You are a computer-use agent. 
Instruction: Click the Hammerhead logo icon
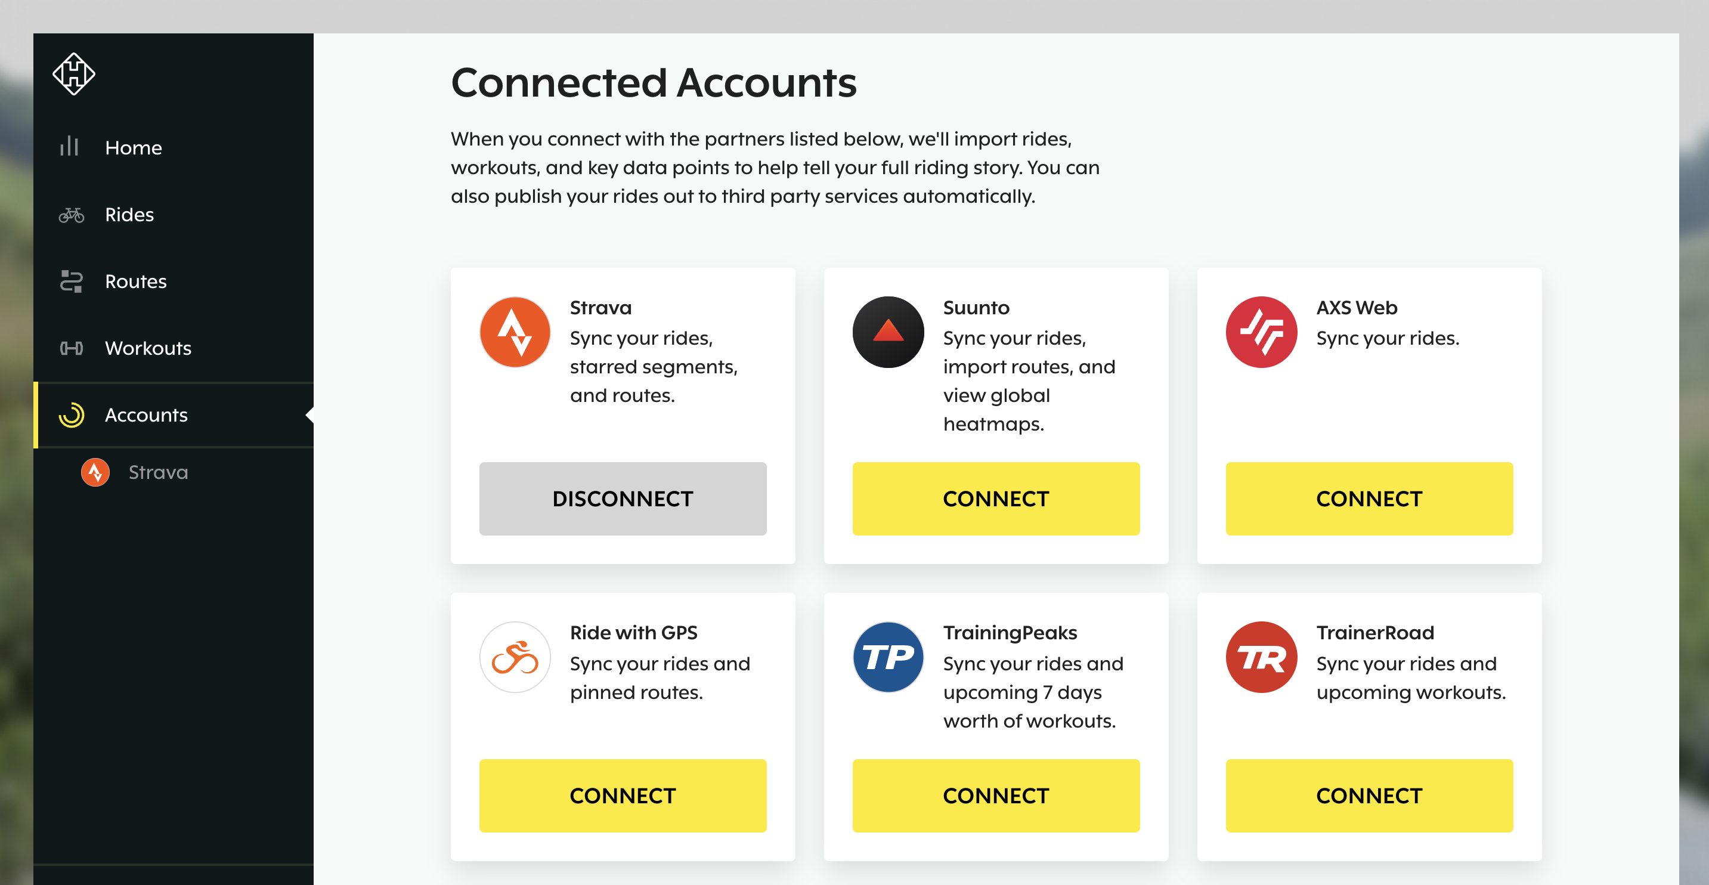(x=73, y=73)
